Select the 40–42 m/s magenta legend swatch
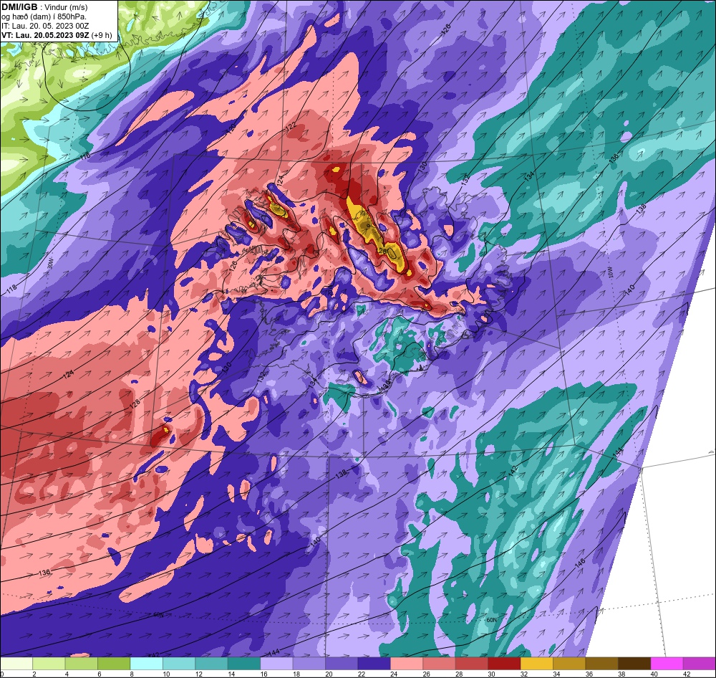 (x=667, y=664)
